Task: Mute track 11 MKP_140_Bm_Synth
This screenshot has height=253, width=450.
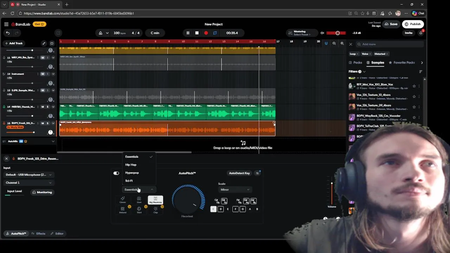Action: tap(43, 58)
